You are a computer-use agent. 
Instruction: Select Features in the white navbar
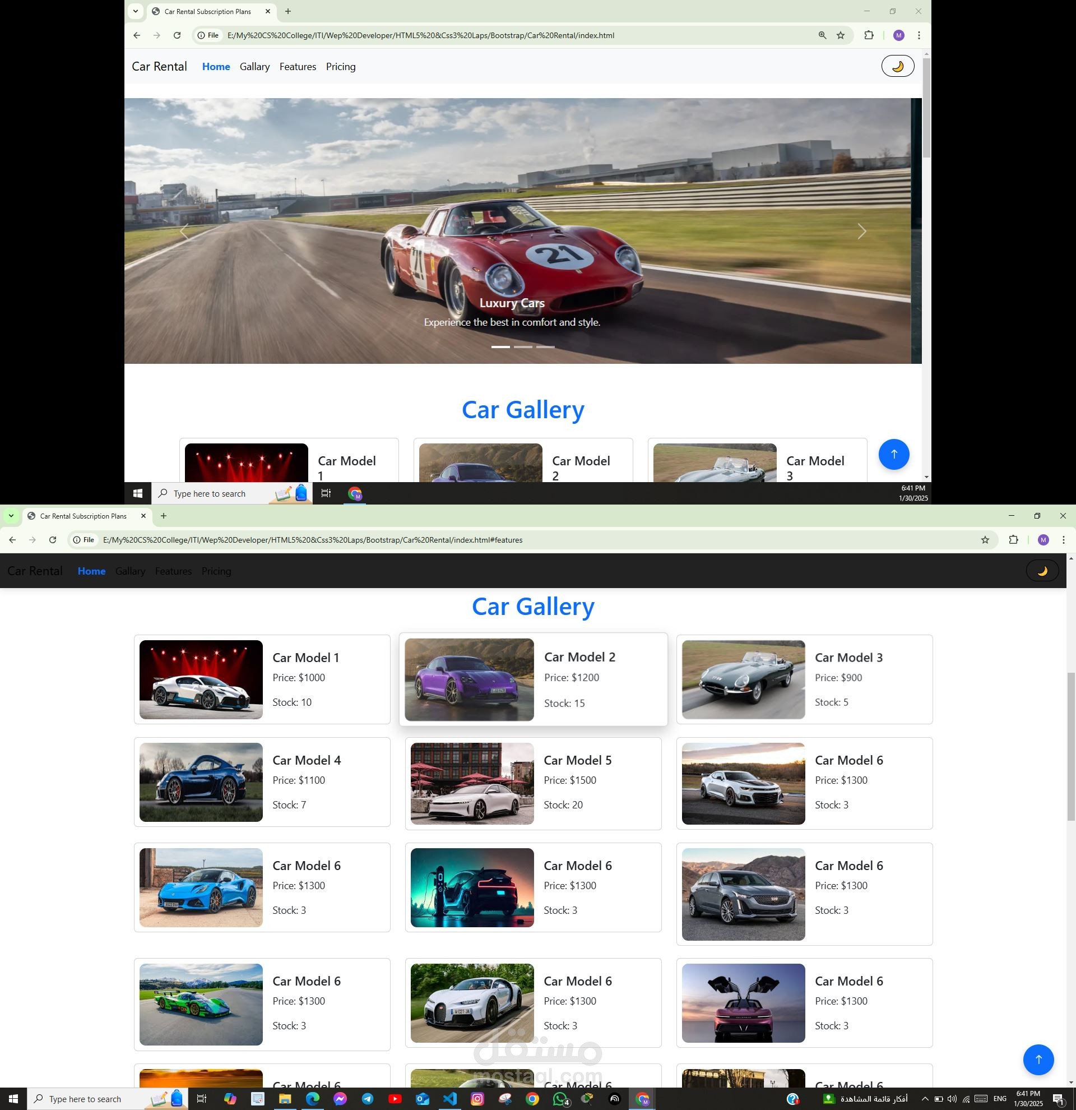click(298, 67)
